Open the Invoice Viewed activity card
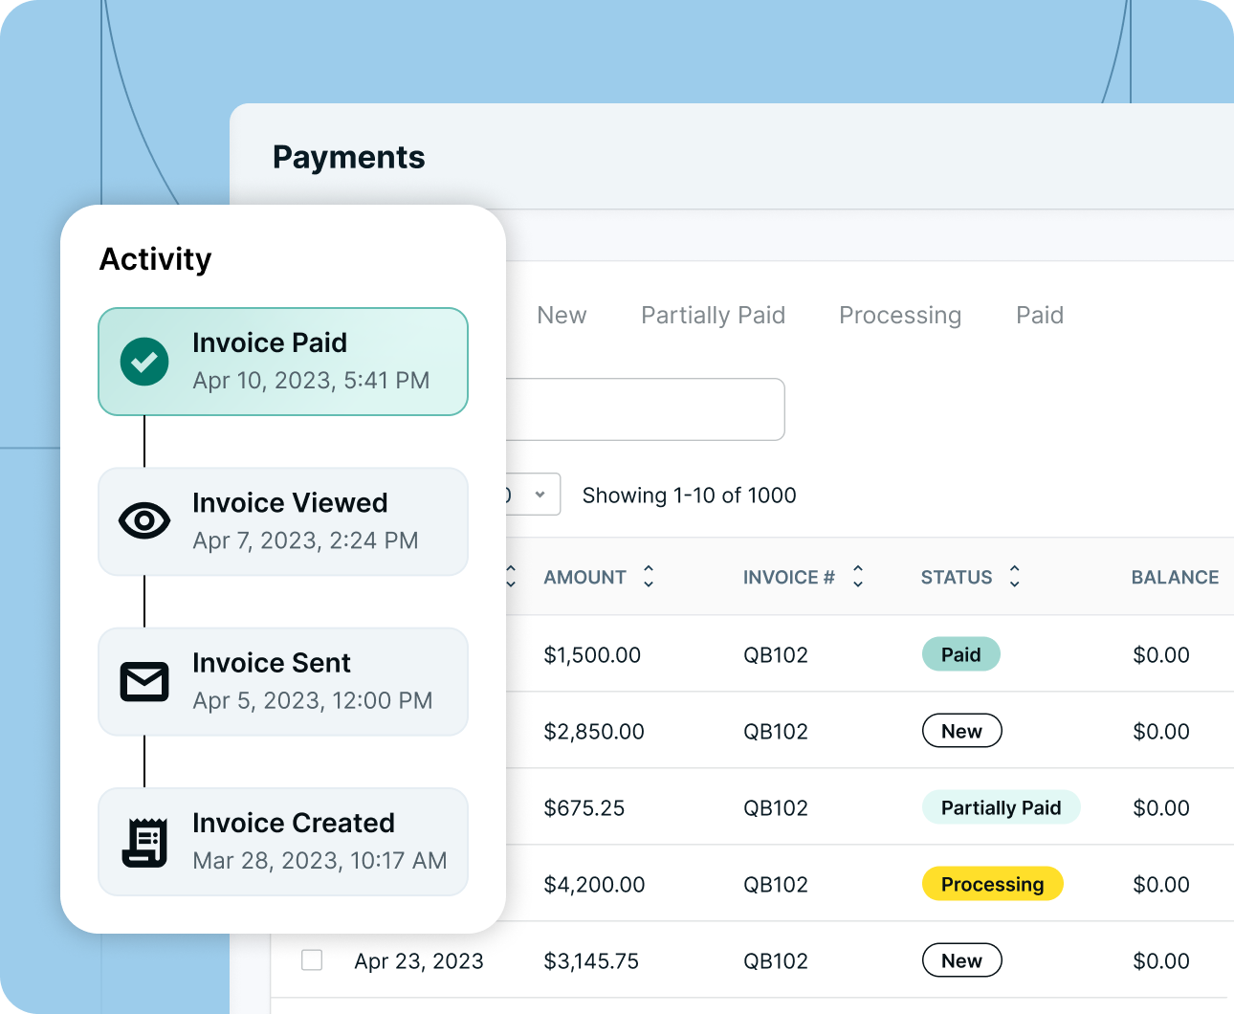Screen dimensions: 1234x1014 point(283,521)
